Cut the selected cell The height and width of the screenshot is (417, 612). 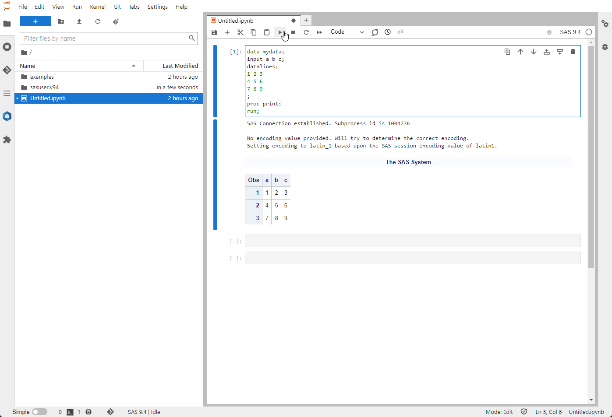tap(241, 32)
